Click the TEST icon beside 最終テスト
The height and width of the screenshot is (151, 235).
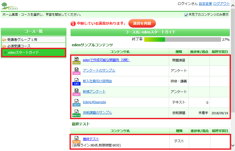76,139
